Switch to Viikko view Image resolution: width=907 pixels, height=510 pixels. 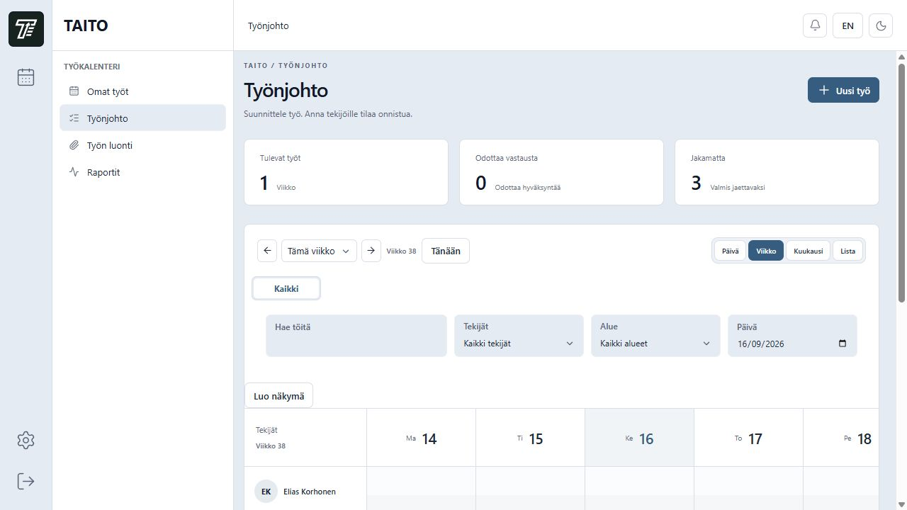pos(766,251)
